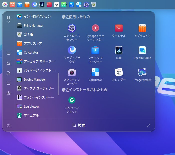175x155 pixels.
Task: Click the 検索 search field
Action: click(79, 125)
